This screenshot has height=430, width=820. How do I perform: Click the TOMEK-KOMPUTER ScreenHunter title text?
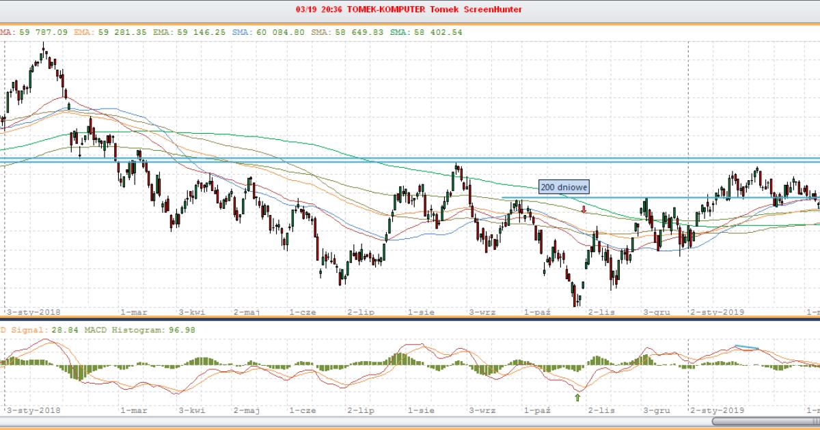[409, 10]
